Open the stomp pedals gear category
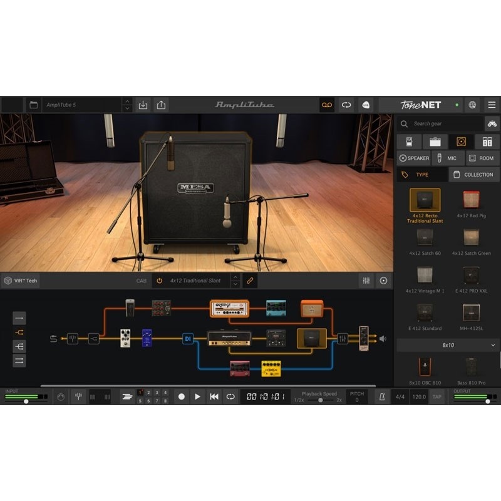501x501 pixels. click(409, 142)
